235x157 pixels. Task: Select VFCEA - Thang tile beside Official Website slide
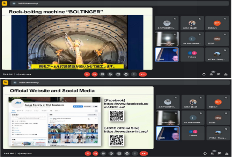(x=218, y=133)
